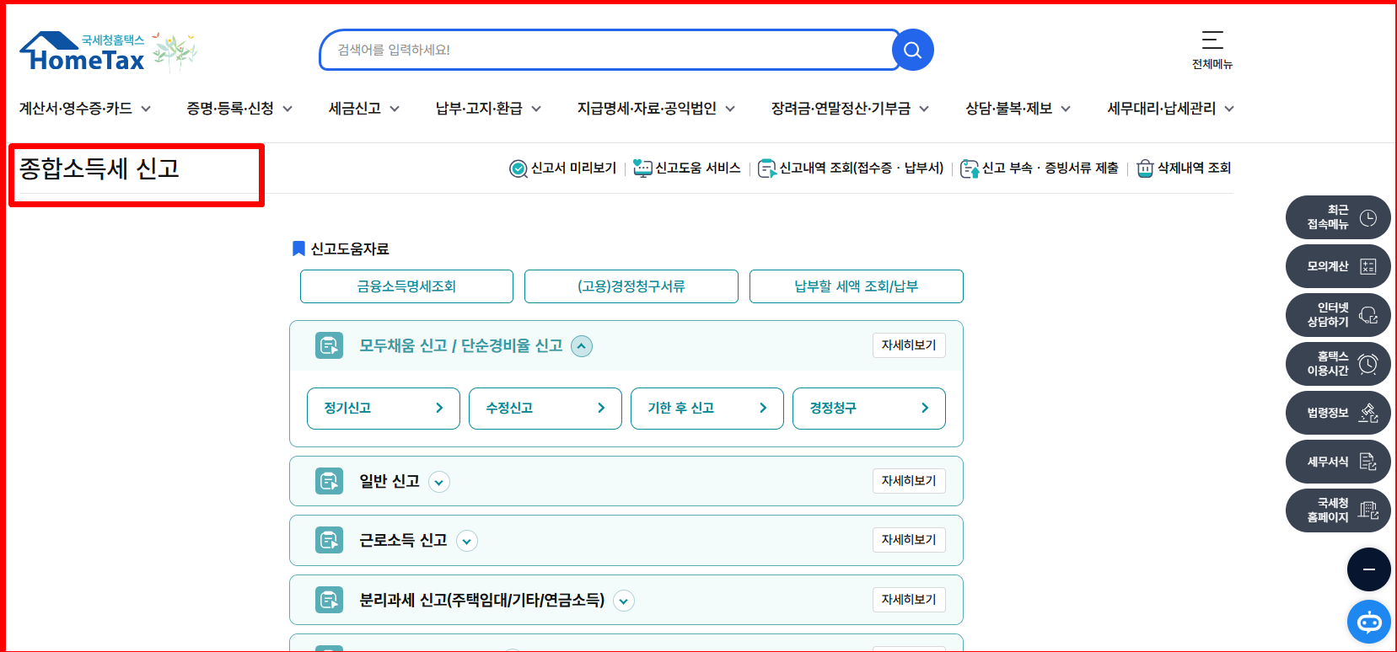Image resolution: width=1397 pixels, height=652 pixels.
Task: Open the 증명·등록·신청 menu dropdown
Action: pyautogui.click(x=239, y=109)
